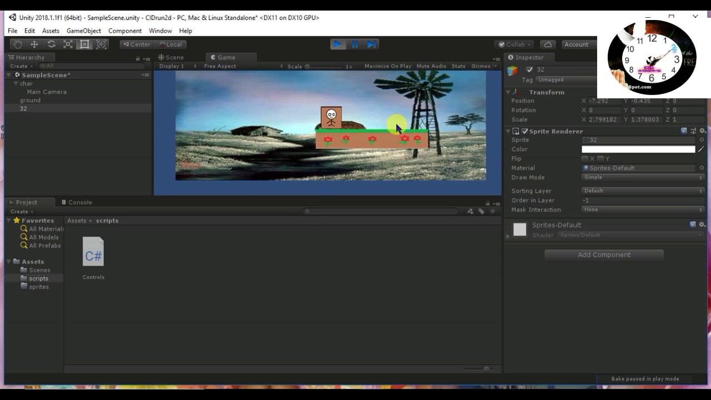Enable the Flip X checkbox
Image resolution: width=711 pixels, height=400 pixels.
point(585,158)
